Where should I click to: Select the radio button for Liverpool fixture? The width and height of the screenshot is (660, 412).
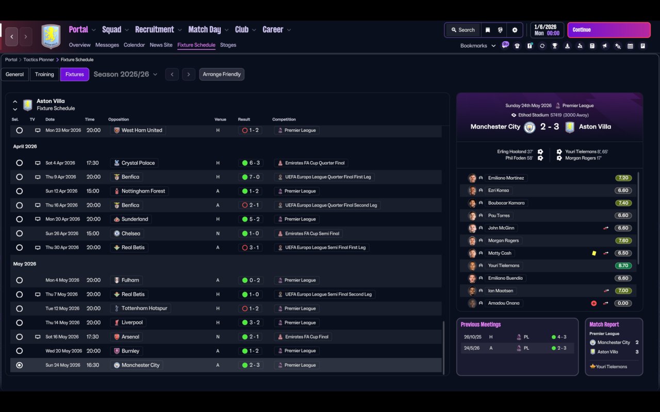click(20, 323)
